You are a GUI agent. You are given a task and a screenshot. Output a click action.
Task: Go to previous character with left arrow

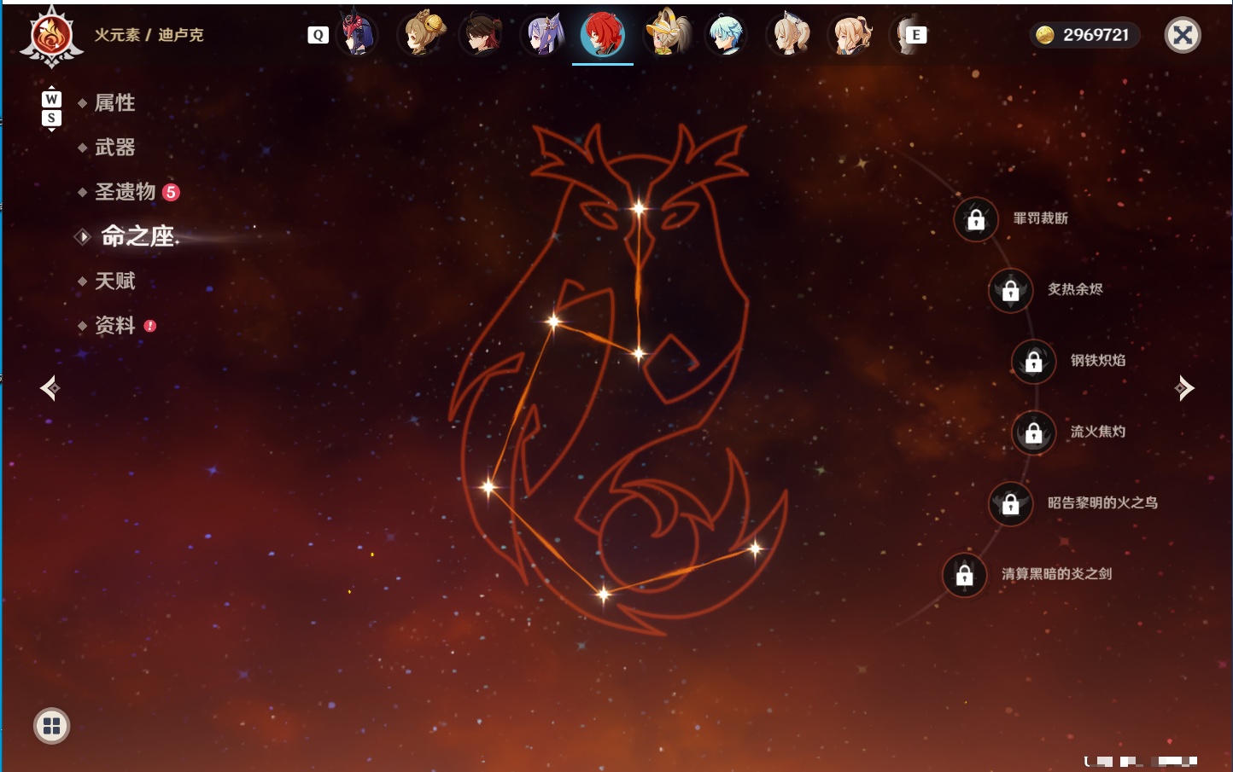50,388
